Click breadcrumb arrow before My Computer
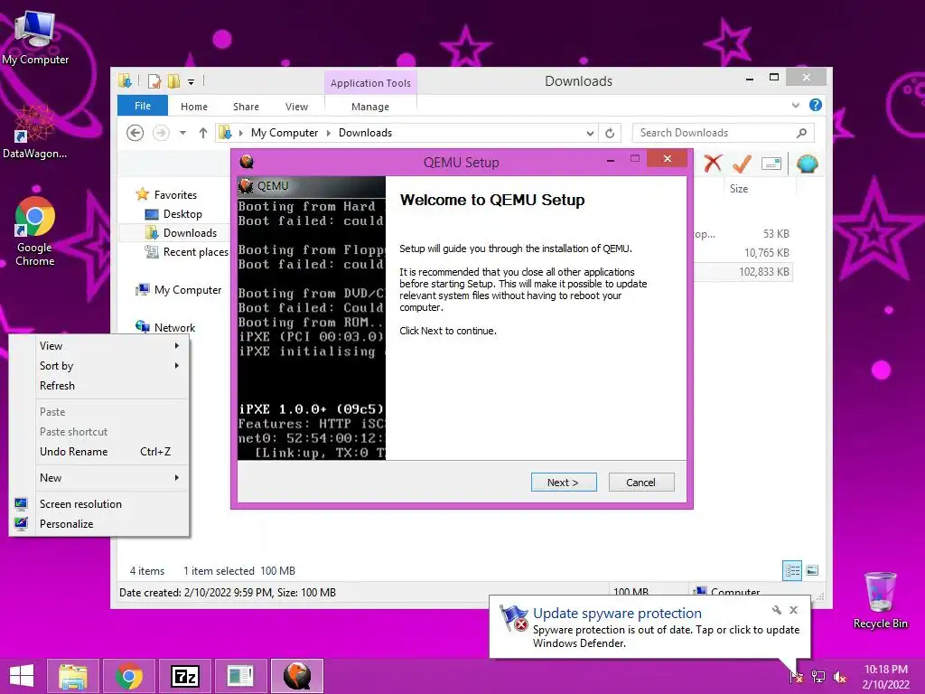925x694 pixels. (240, 133)
